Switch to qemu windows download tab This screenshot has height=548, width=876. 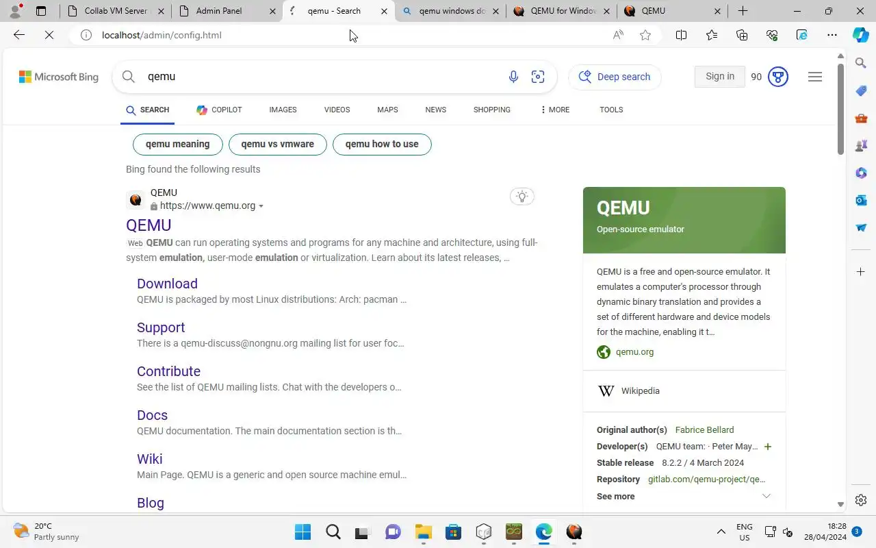tap(450, 11)
